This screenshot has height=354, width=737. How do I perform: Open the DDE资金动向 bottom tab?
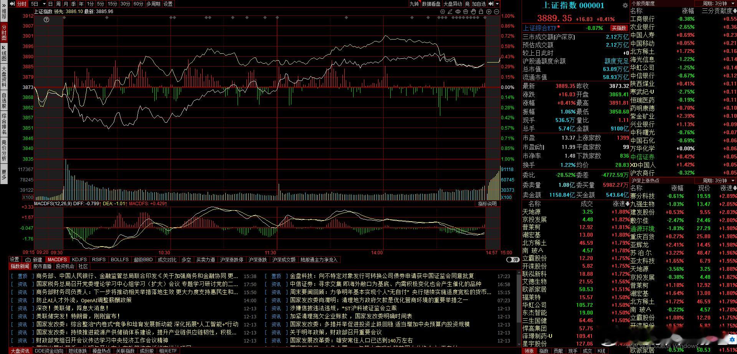click(x=49, y=351)
